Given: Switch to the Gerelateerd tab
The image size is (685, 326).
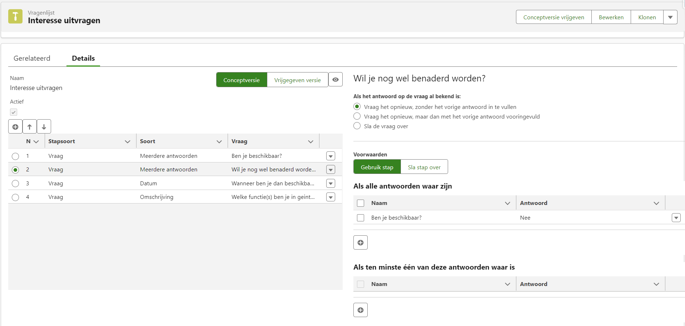Looking at the screenshot, I should [x=32, y=58].
